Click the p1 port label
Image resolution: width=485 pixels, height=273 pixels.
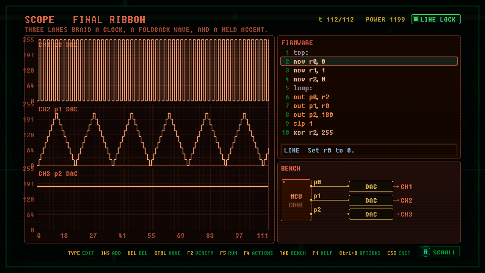317,196
